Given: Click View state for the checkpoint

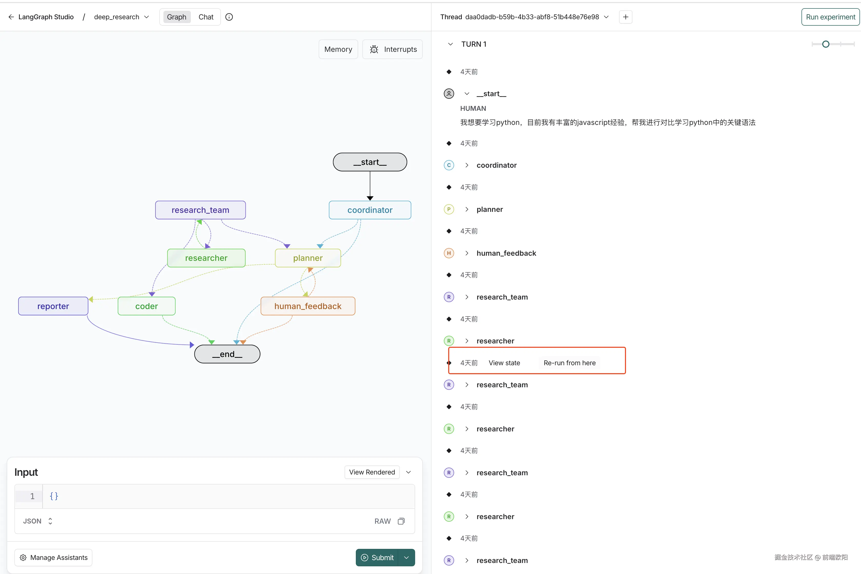Looking at the screenshot, I should (504, 363).
